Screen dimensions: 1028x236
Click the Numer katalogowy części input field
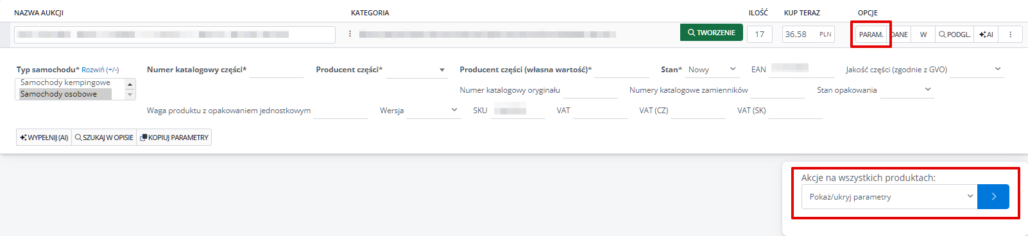(277, 70)
